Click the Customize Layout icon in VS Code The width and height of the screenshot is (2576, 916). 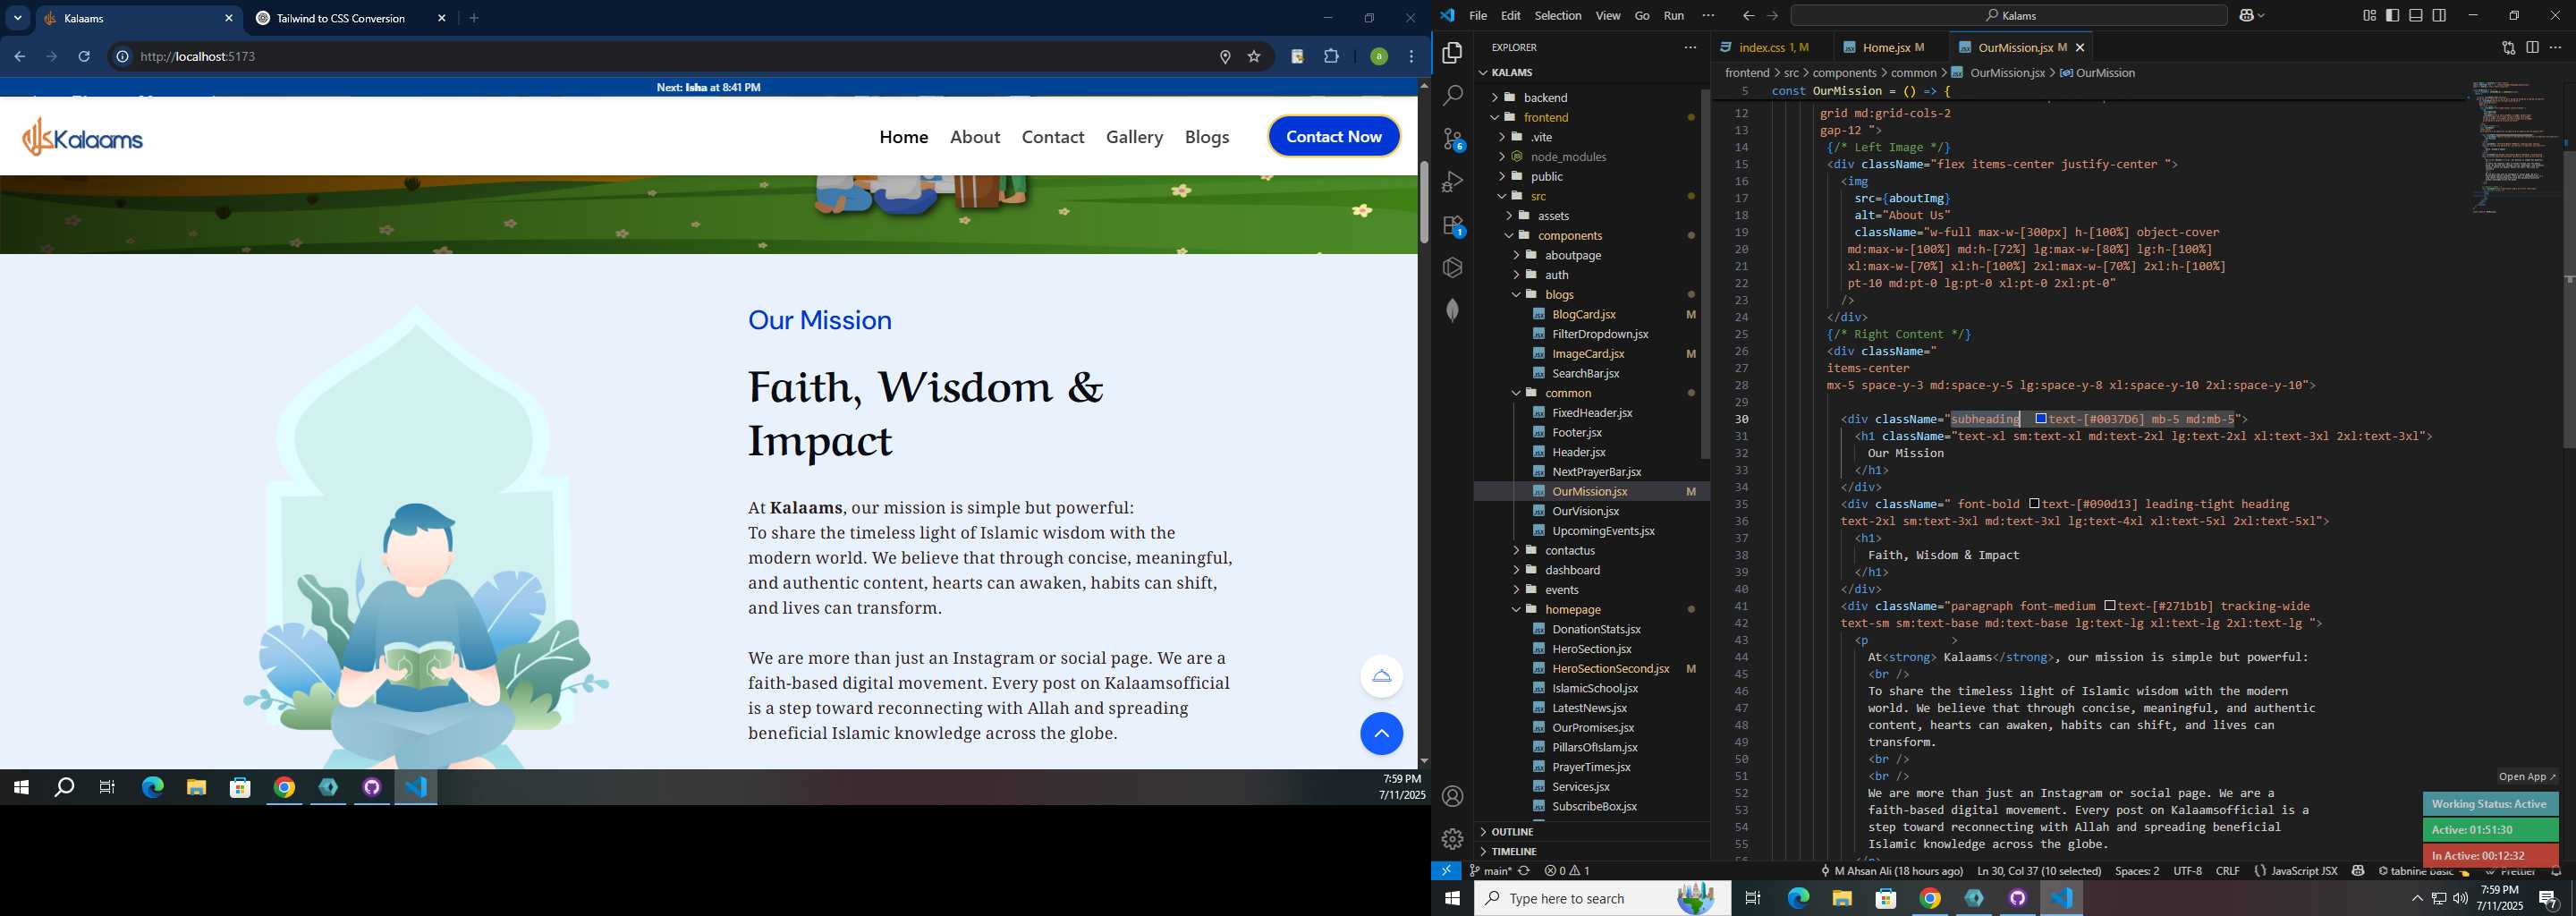point(2369,15)
